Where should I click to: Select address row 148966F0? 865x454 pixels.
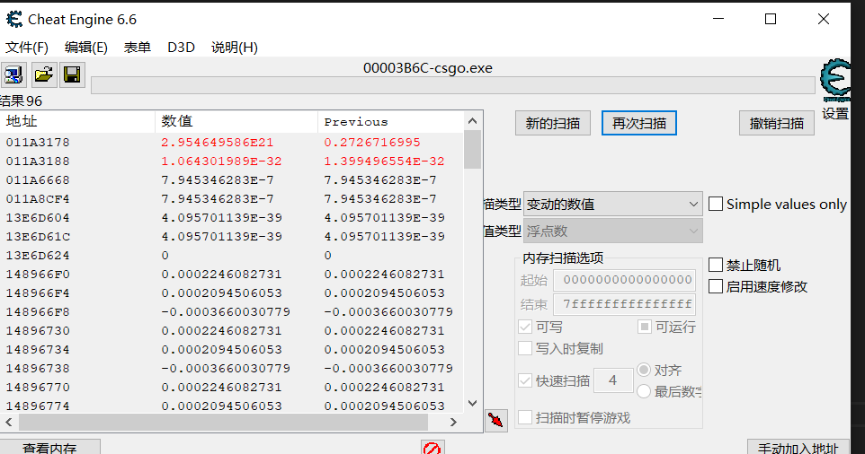(x=232, y=274)
